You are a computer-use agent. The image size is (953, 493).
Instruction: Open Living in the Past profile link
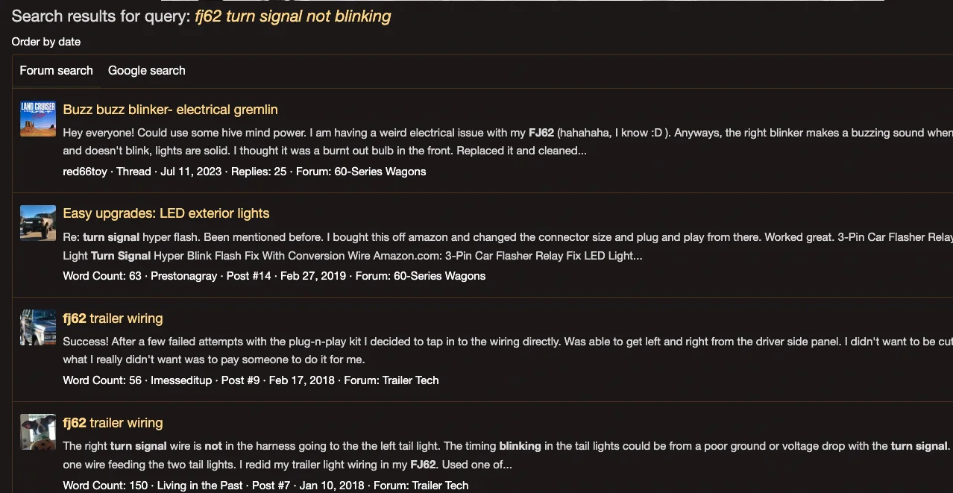pyautogui.click(x=200, y=486)
